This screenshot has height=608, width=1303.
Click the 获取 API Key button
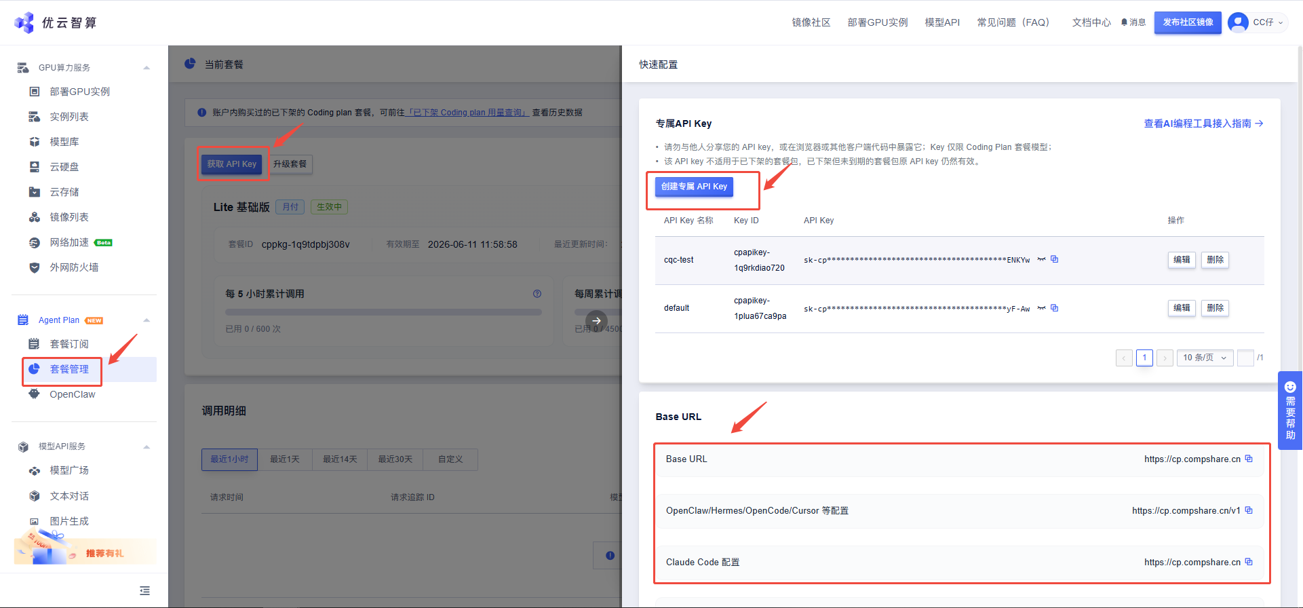(x=232, y=164)
